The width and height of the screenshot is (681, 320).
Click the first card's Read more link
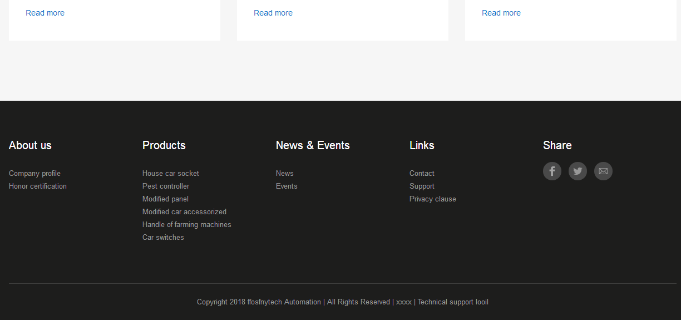[45, 13]
